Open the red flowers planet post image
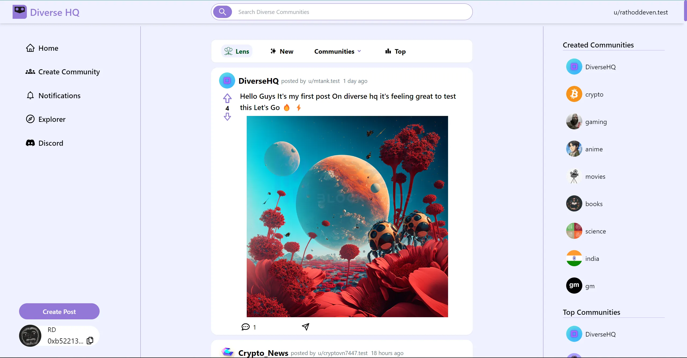 click(347, 216)
